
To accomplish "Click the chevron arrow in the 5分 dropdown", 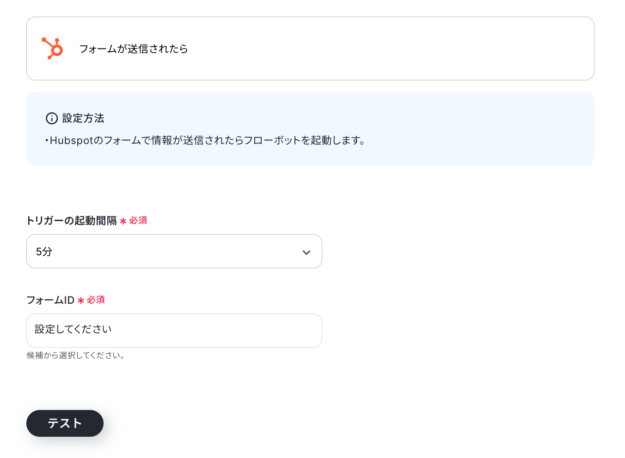I will click(x=306, y=252).
